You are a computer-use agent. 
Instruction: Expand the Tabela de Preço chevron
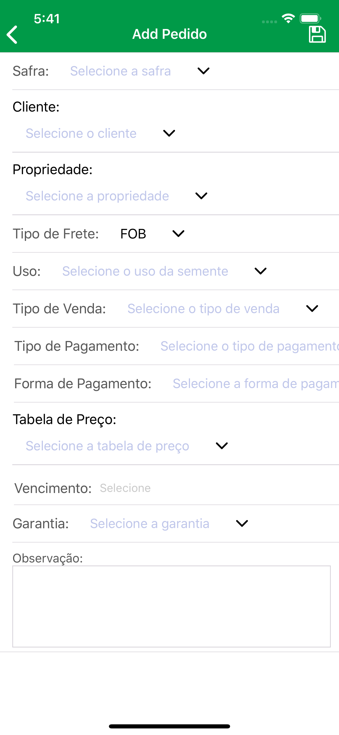(x=222, y=446)
